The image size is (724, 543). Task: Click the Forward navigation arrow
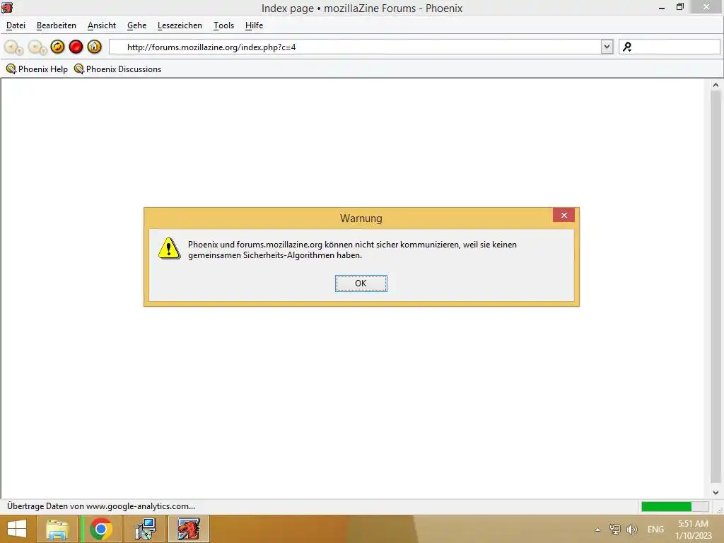[34, 46]
